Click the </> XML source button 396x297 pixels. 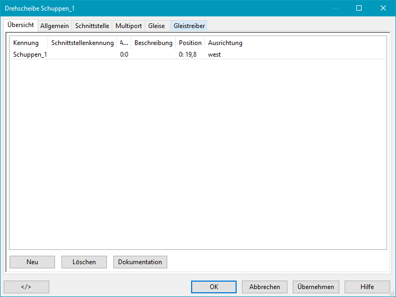coord(26,287)
